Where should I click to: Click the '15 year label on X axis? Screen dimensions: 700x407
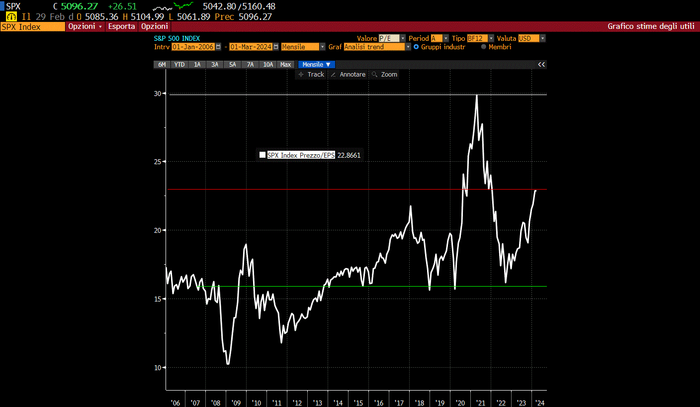(358, 403)
